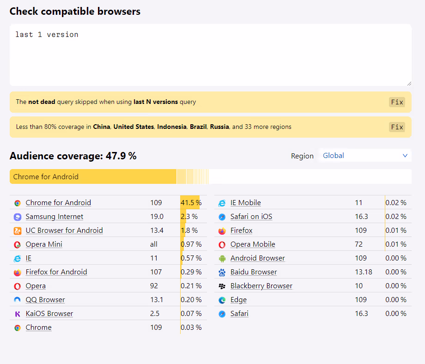This screenshot has width=425, height=364.
Task: Open the IE Mobile link
Action: pyautogui.click(x=246, y=203)
